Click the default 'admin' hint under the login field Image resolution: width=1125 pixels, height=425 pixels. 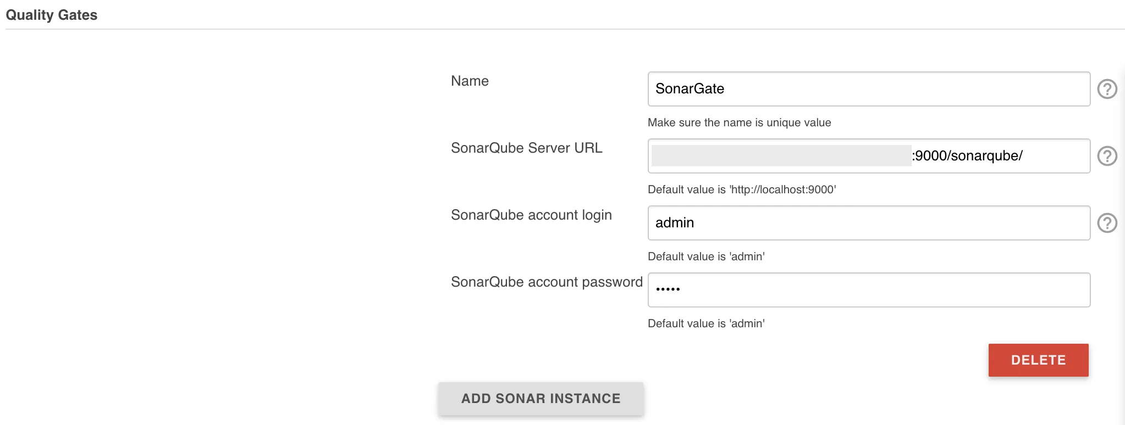click(x=706, y=256)
